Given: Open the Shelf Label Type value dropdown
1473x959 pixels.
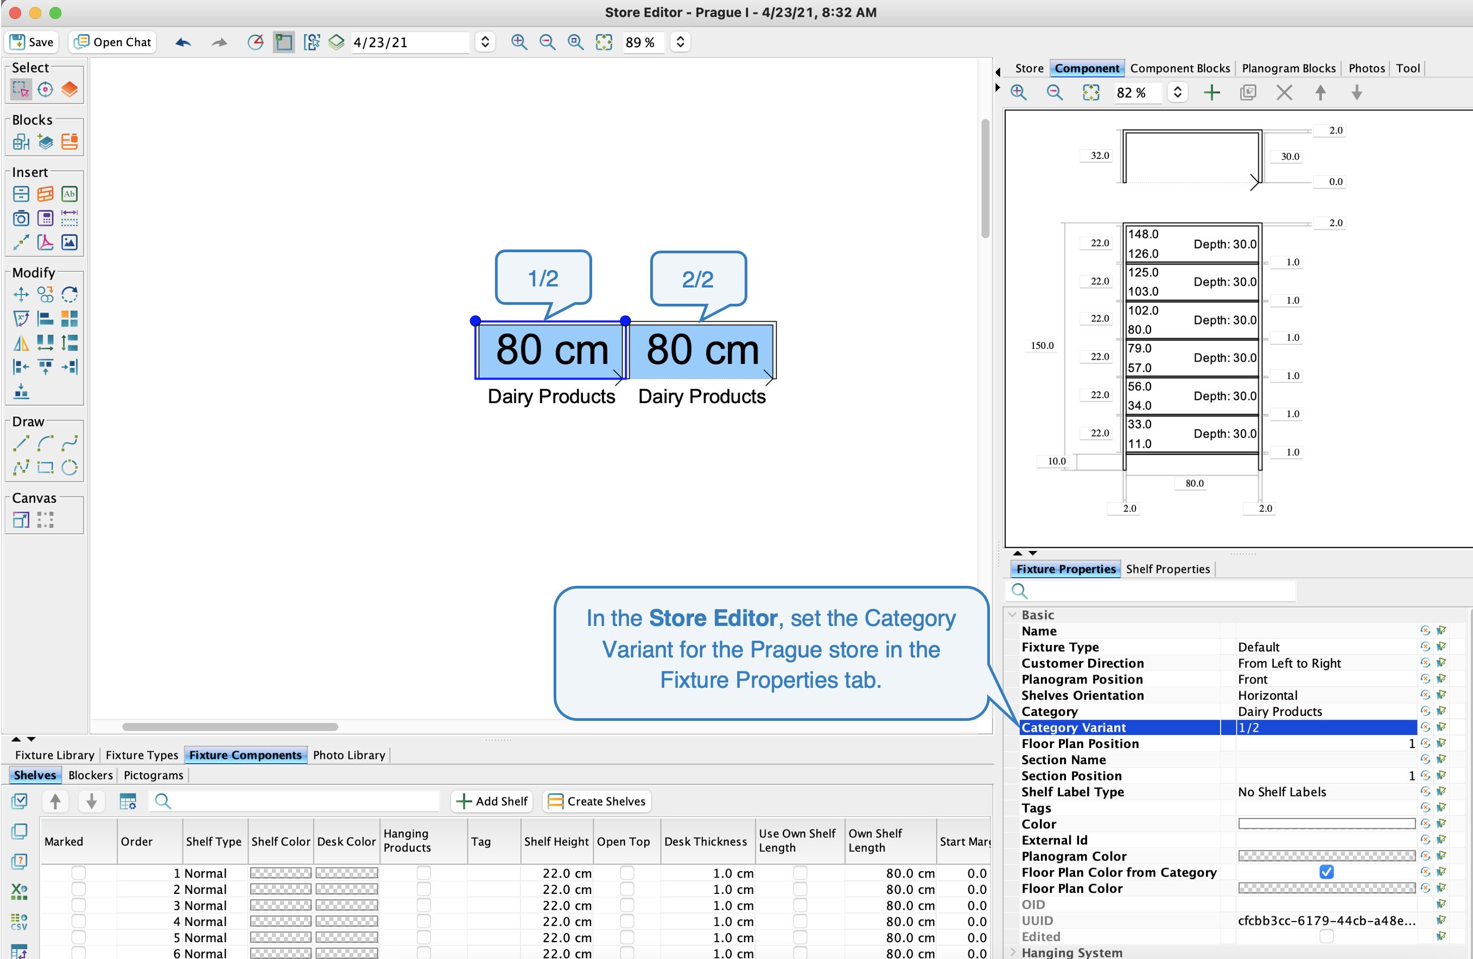Looking at the screenshot, I should coord(1326,791).
